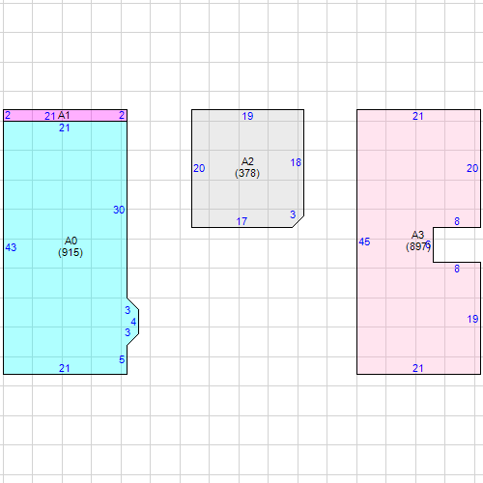483x483 pixels.
Task: Click the 2 dimension at A1's right end
Action: pyautogui.click(x=122, y=115)
